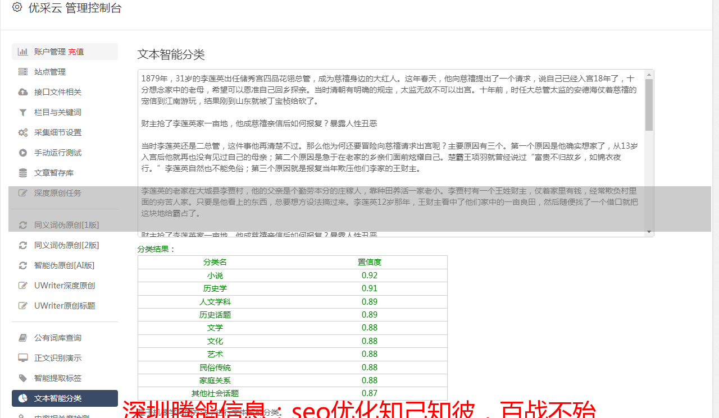Click the book icon for 公有词库查询
The height and width of the screenshot is (418, 719).
pyautogui.click(x=23, y=338)
